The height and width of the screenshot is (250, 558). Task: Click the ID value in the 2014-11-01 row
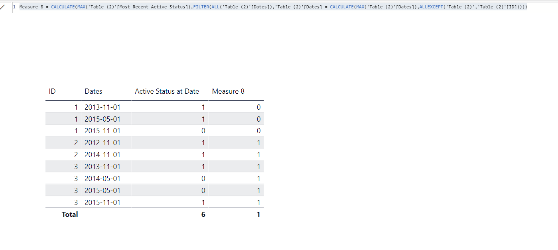[x=76, y=155]
